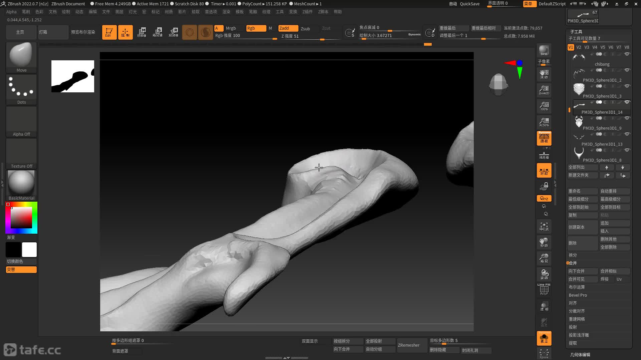Expand the 几何体编辑 section
This screenshot has width=641, height=360.
tap(580, 355)
